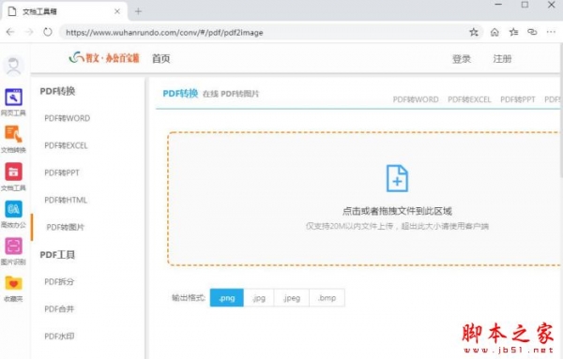This screenshot has width=563, height=359.
Task: Click 注册 link
Action: pos(502,59)
